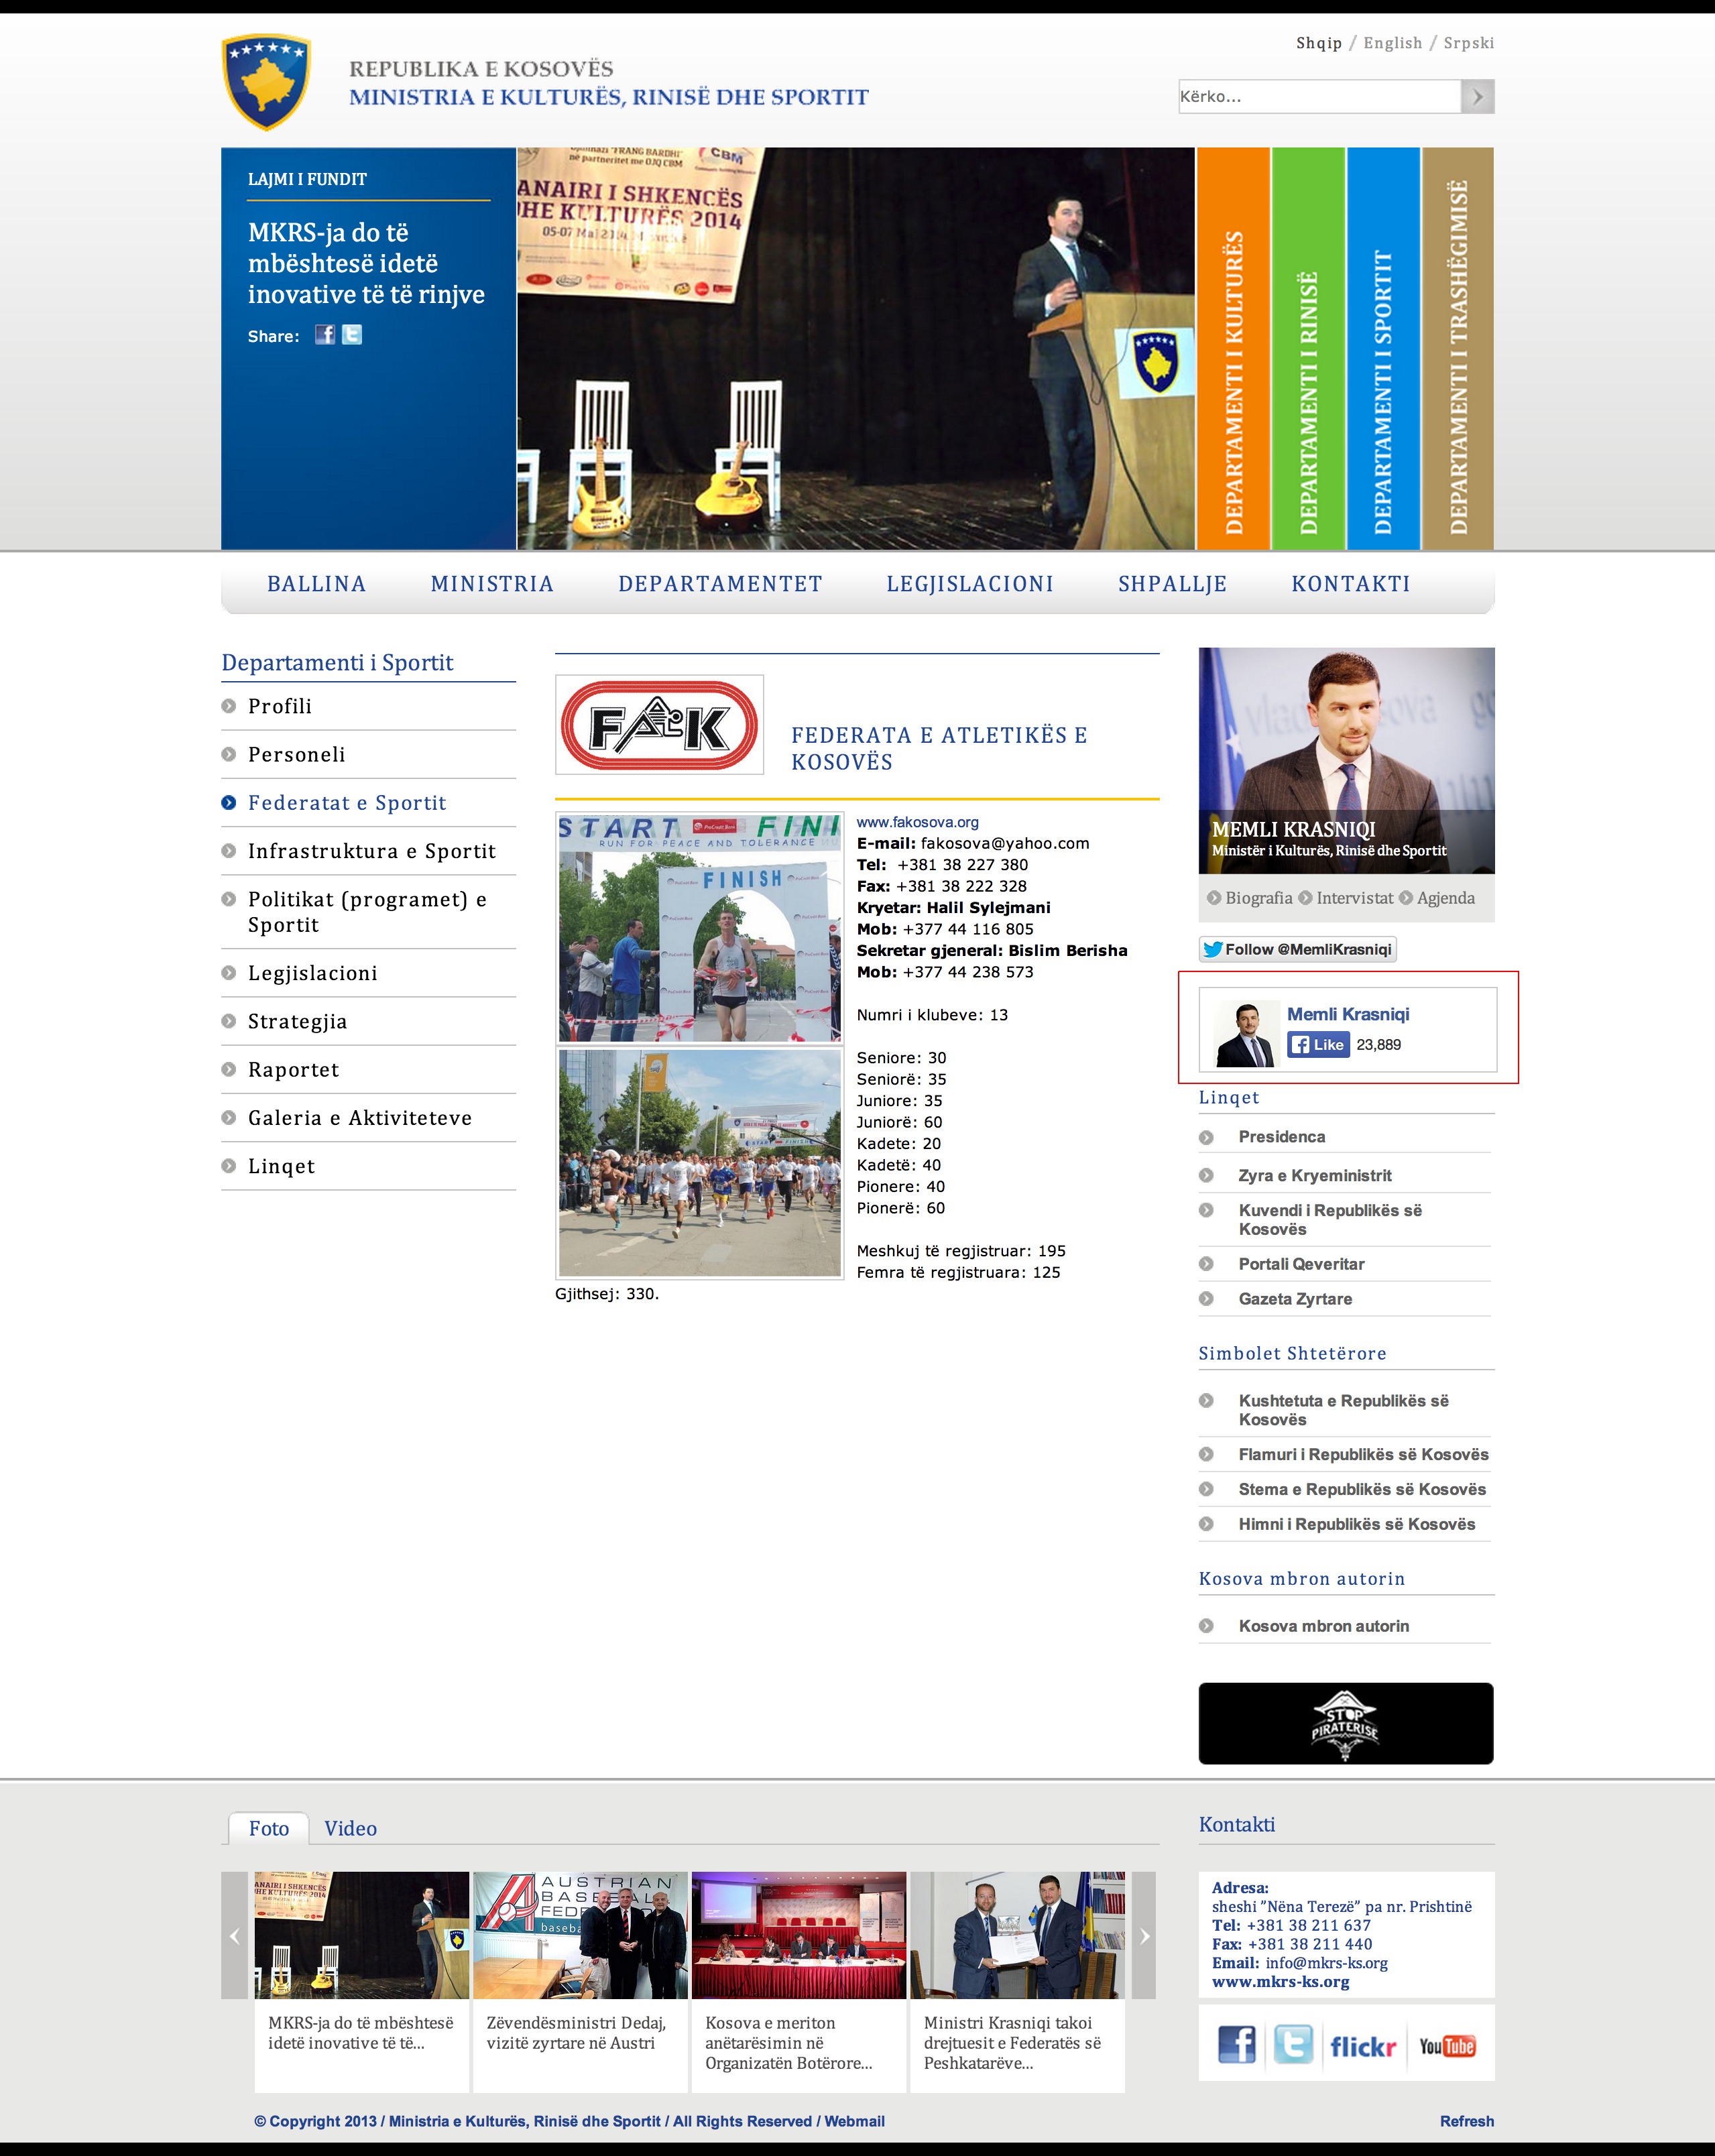Switch to the Video tab
The height and width of the screenshot is (2156, 1715).
pos(350,1828)
